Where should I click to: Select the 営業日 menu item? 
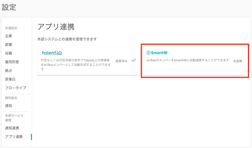coord(10,79)
